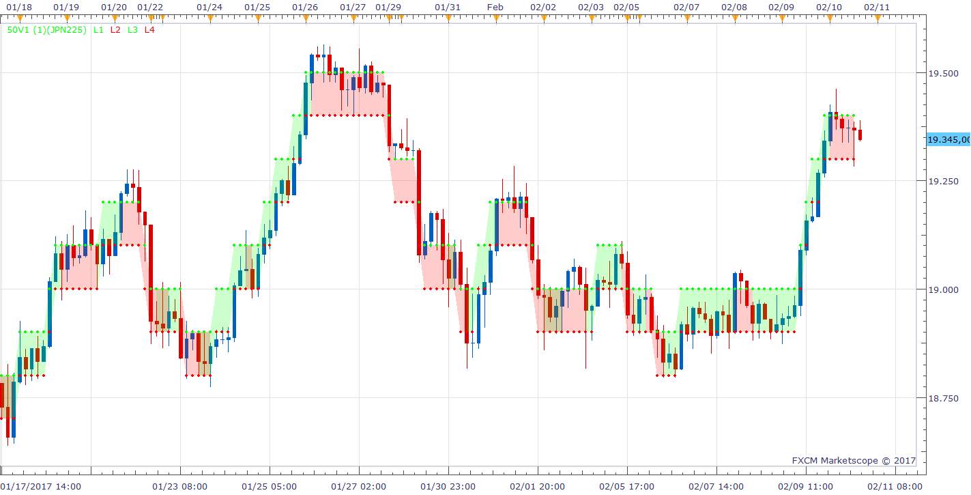Viewport: 971px width, 495px height.
Task: Click the orange day marker under 02/11
Action: coord(878,19)
